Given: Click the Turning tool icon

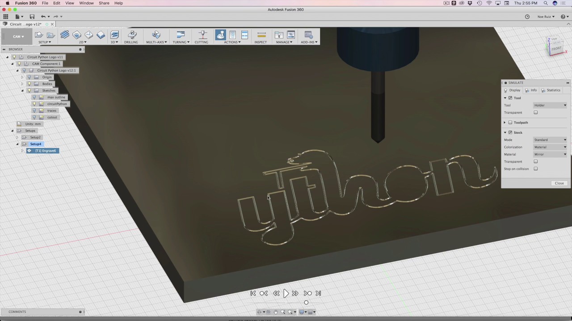Looking at the screenshot, I should [181, 35].
